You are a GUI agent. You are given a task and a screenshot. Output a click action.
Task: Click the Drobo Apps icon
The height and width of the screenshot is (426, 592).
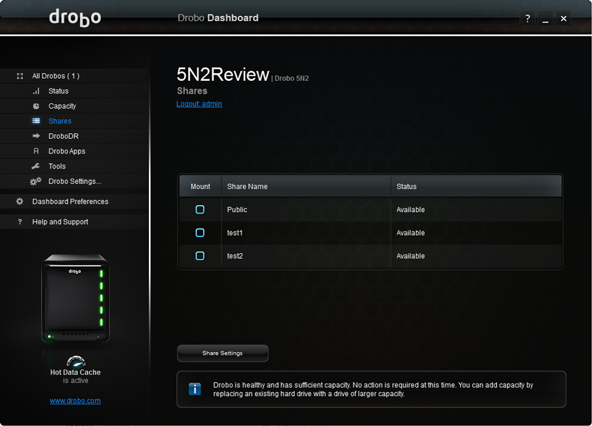[36, 151]
